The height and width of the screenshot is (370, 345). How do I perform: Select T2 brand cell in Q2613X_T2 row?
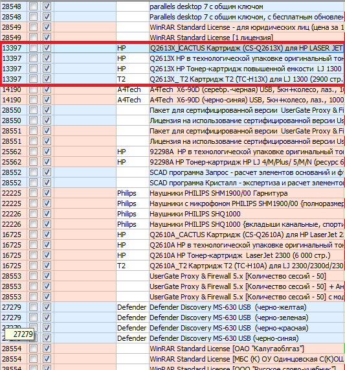[x=133, y=79]
